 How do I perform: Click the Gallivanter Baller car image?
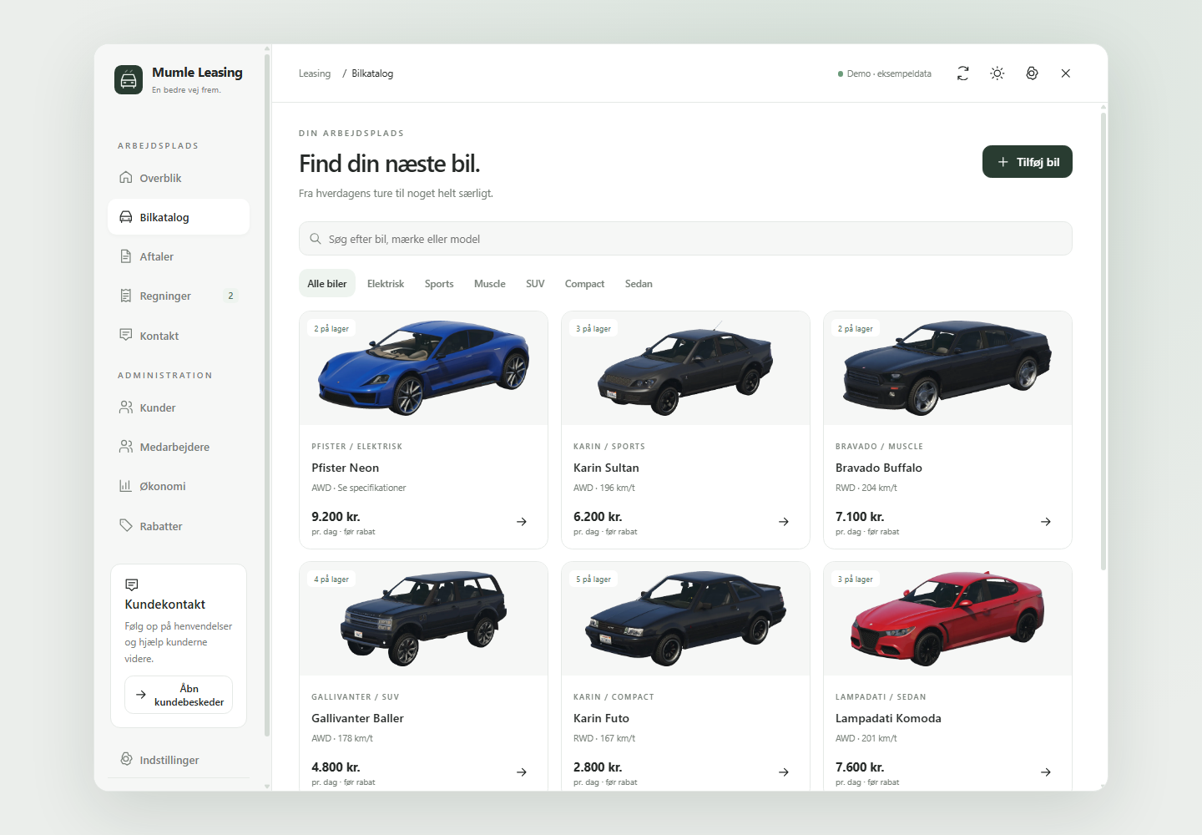423,619
